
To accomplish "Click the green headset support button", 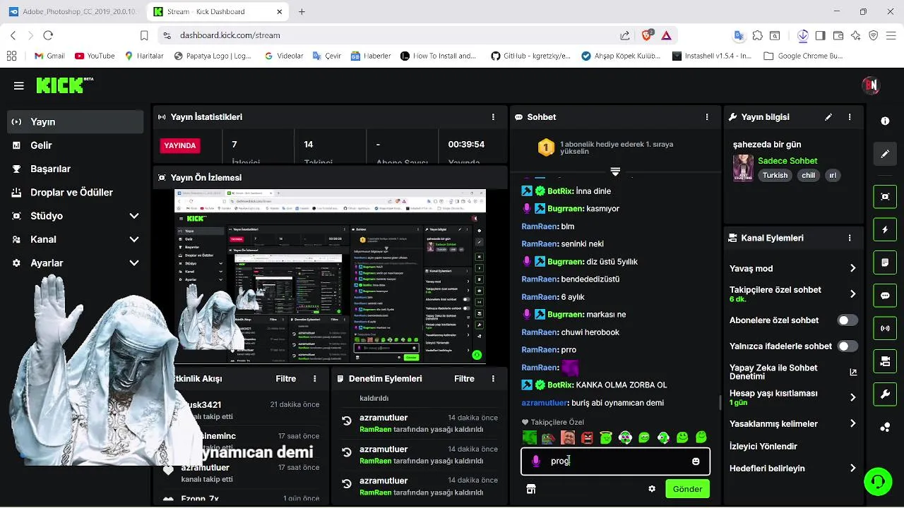I will 878,482.
